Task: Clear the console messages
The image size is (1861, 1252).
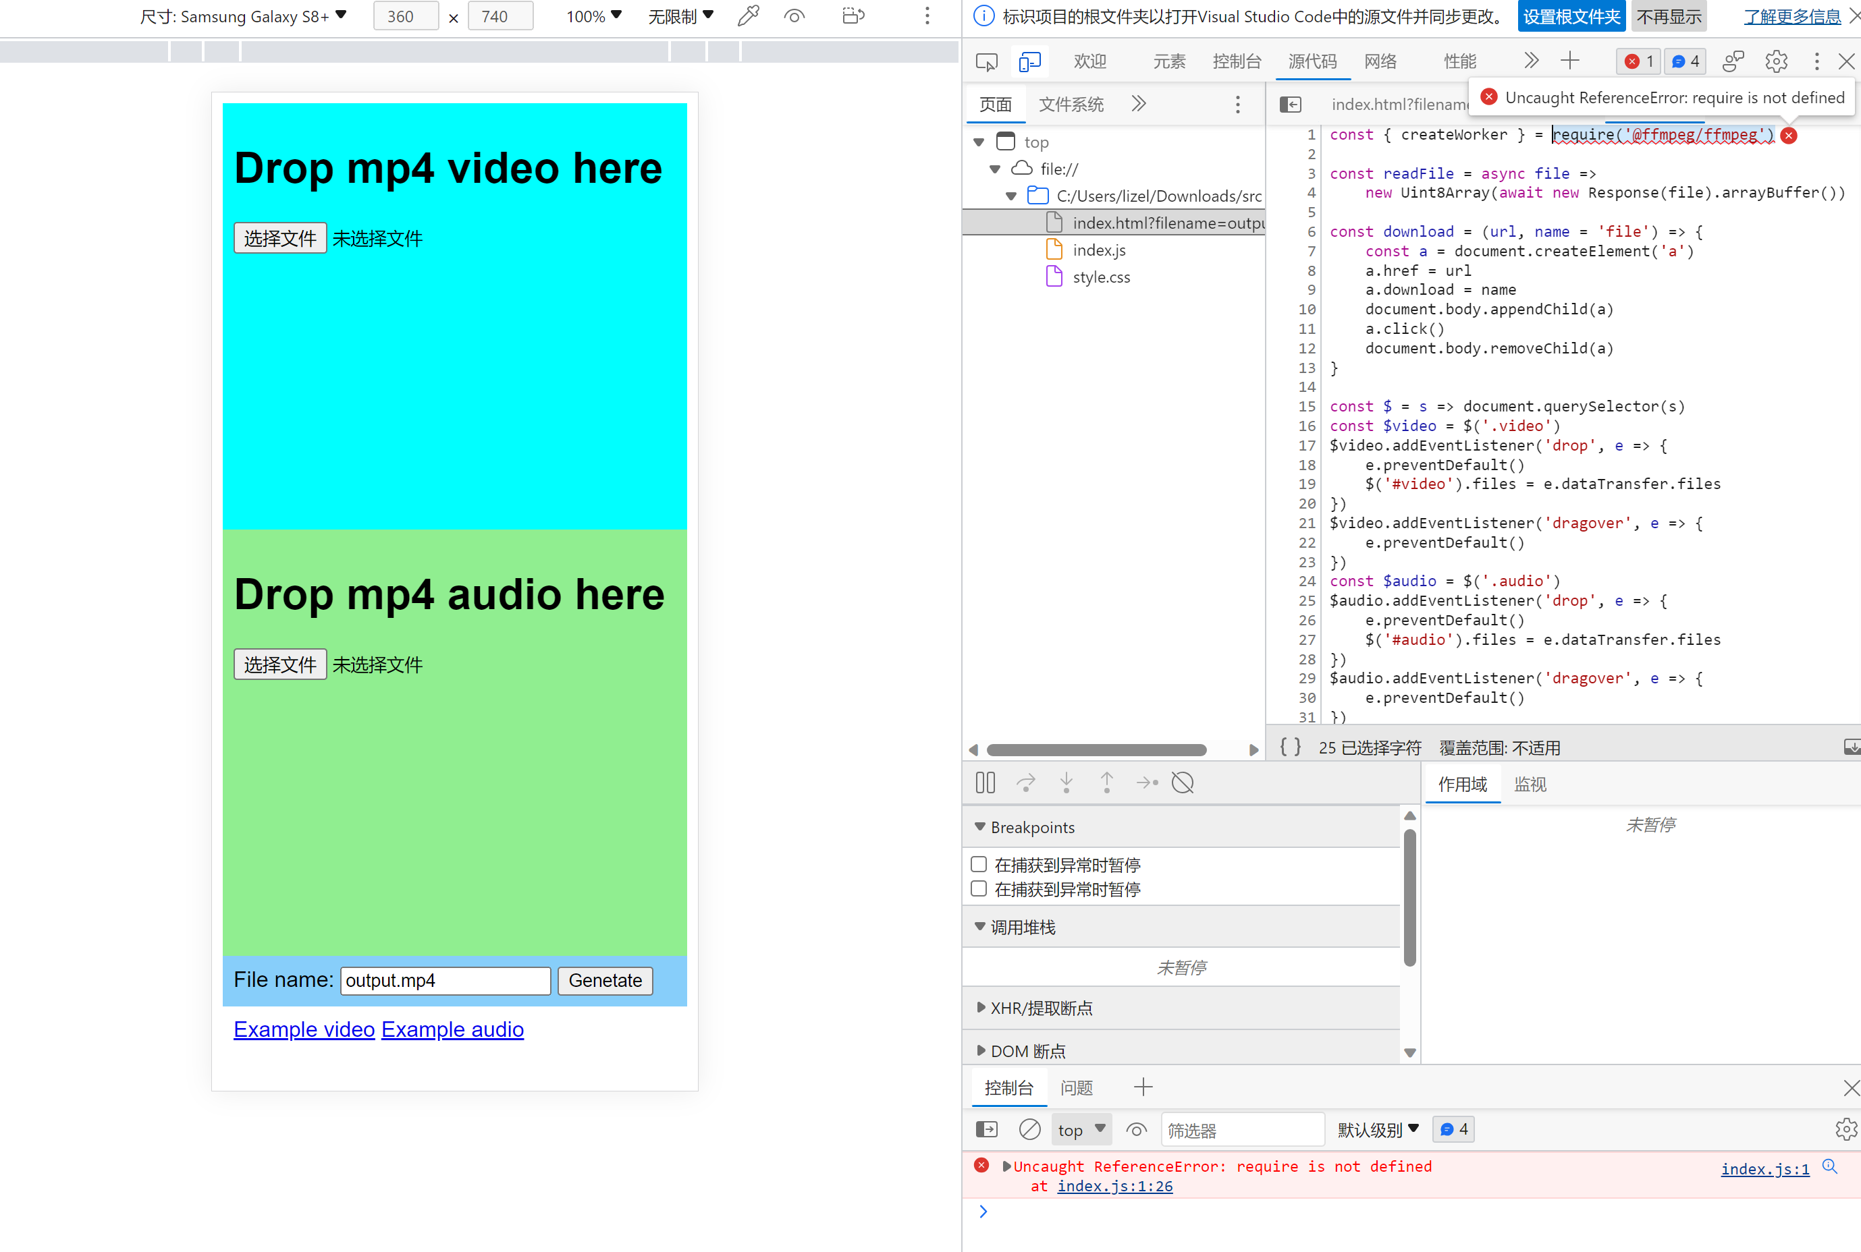Action: [1029, 1129]
